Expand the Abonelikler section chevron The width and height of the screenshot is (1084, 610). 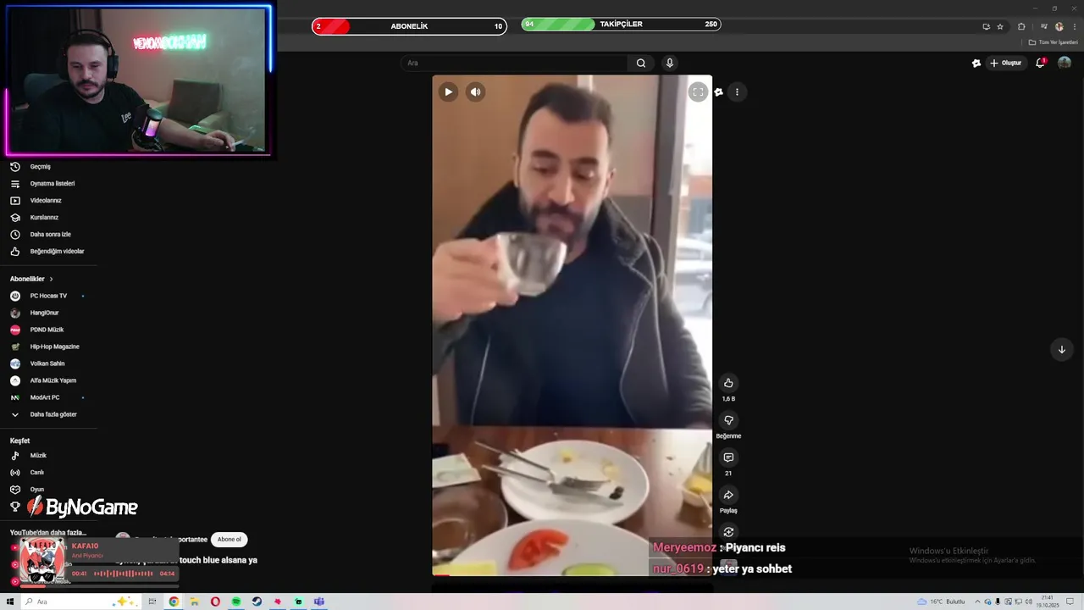(51, 279)
